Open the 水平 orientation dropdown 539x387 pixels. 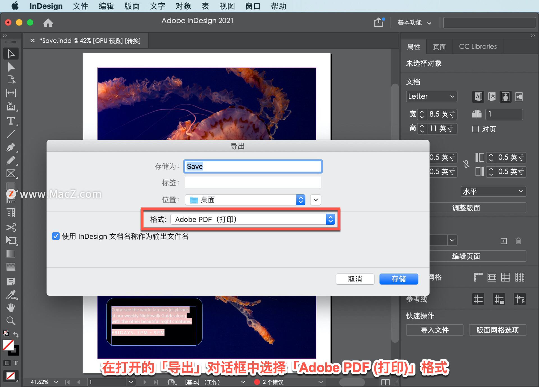(493, 191)
